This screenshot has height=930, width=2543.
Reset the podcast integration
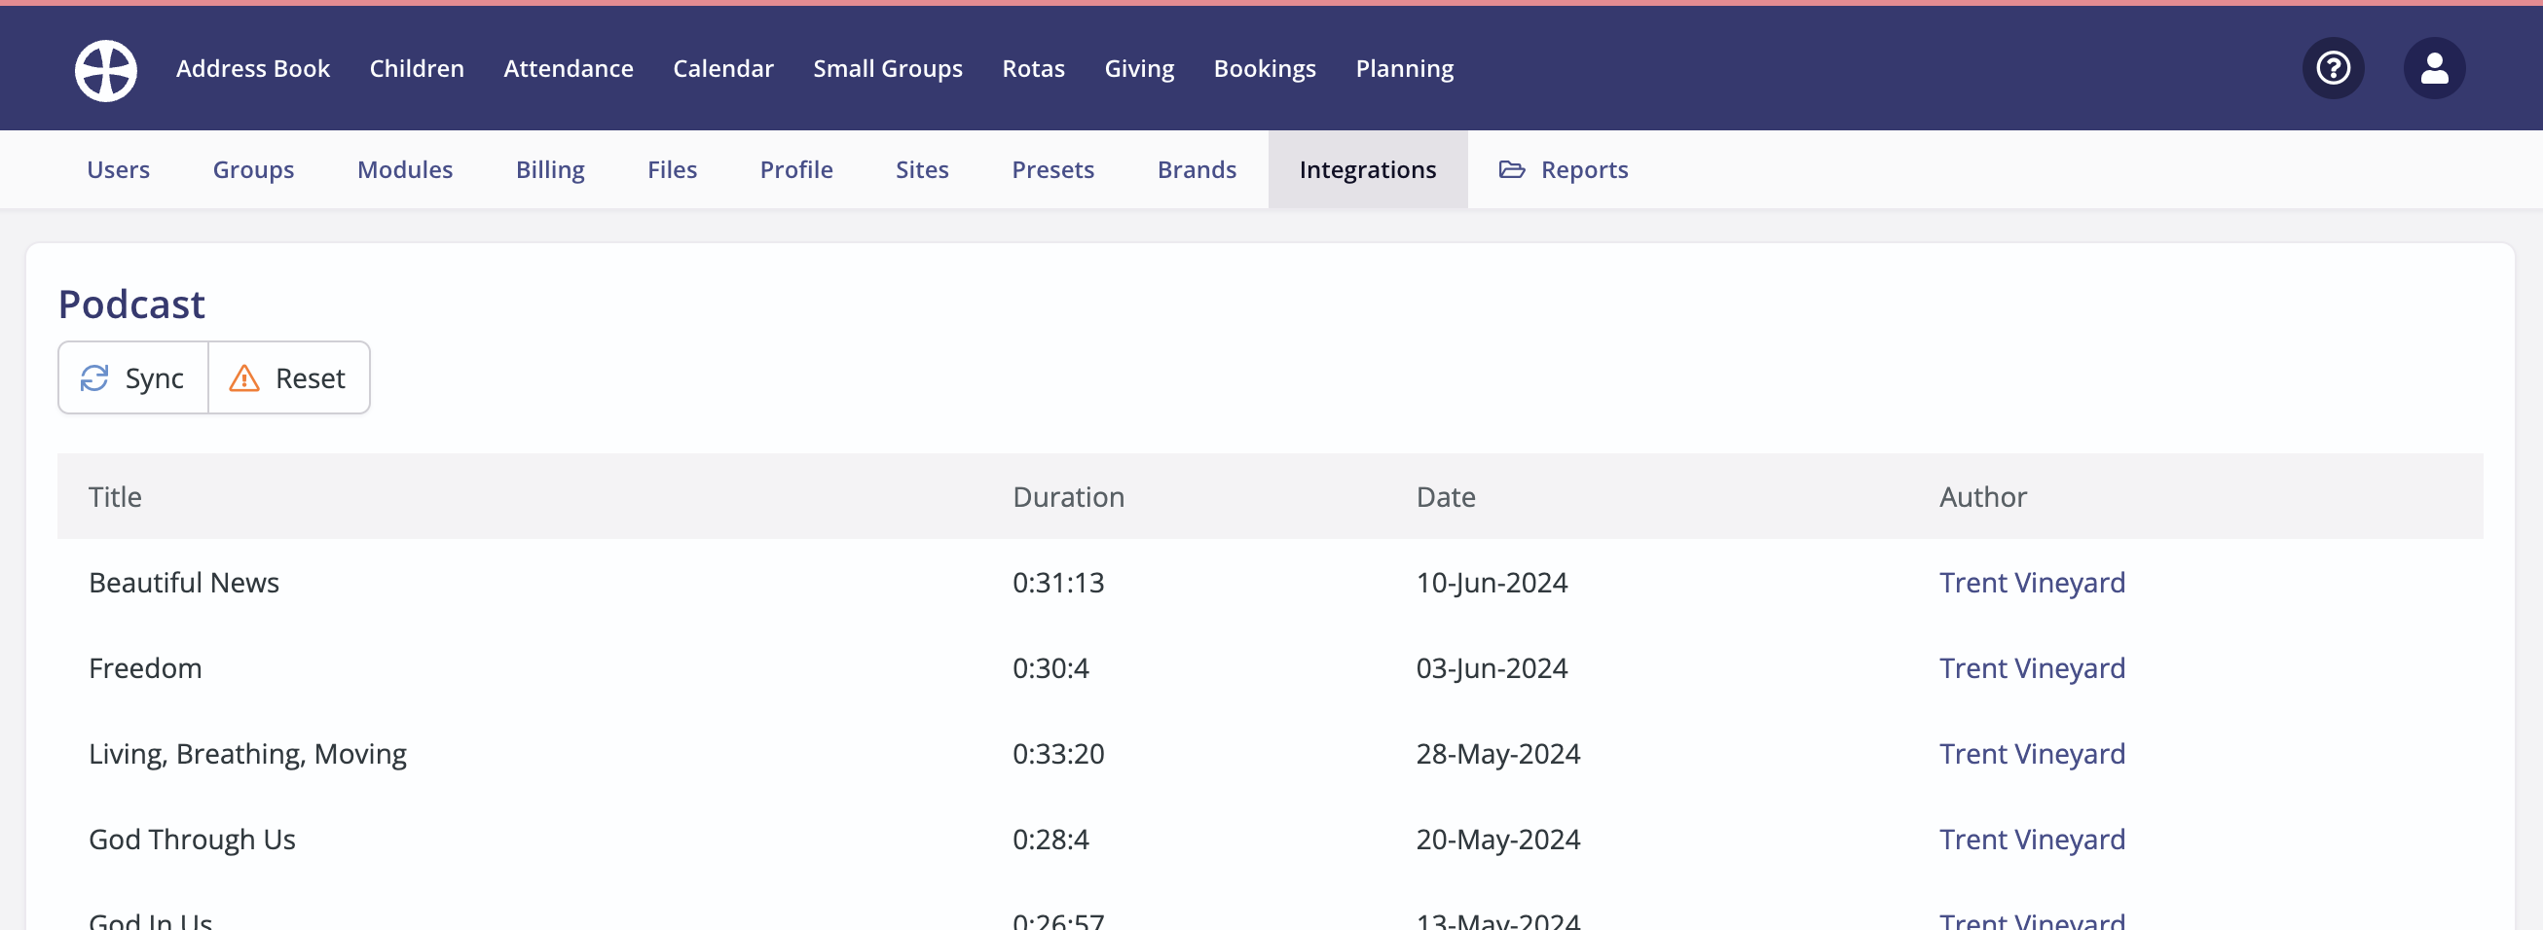coord(289,377)
